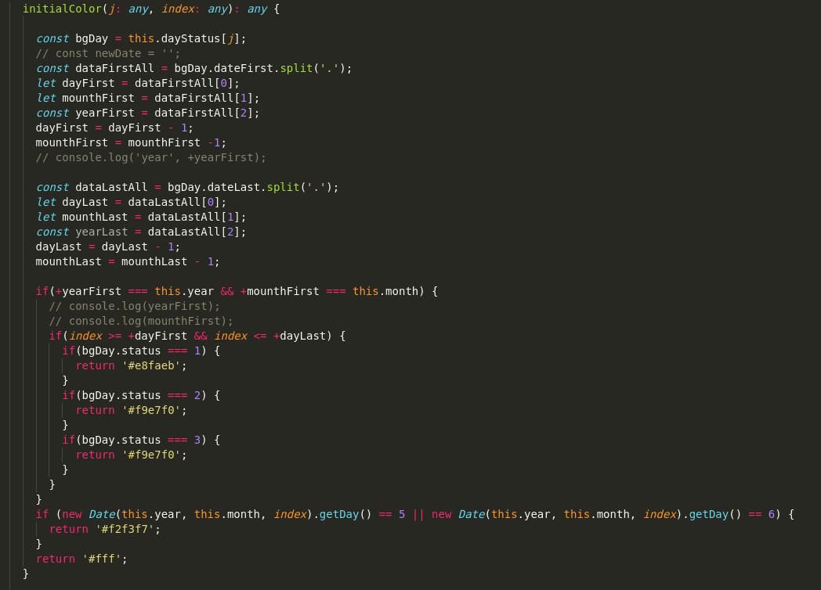Click the '#e8faeb' color string
821x590 pixels.
tap(151, 365)
